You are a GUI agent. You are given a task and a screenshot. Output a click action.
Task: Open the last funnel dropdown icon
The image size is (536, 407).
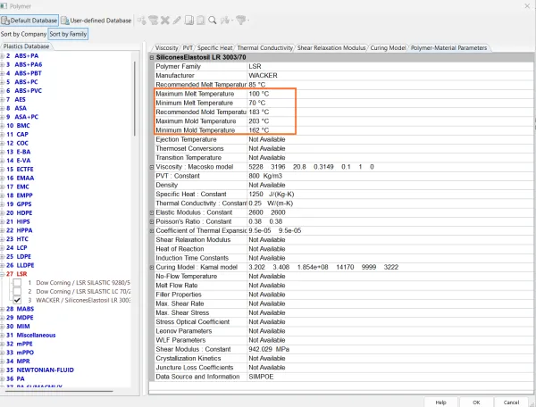point(242,21)
